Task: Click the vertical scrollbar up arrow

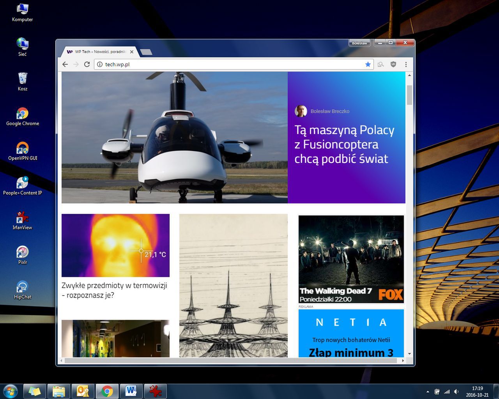Action: click(409, 75)
